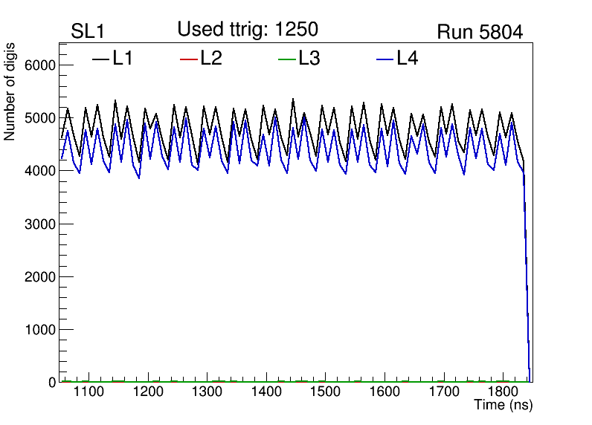Image resolution: width=592 pixels, height=425 pixels.
Task: Click the SL1 title at top left
Action: click(x=87, y=31)
